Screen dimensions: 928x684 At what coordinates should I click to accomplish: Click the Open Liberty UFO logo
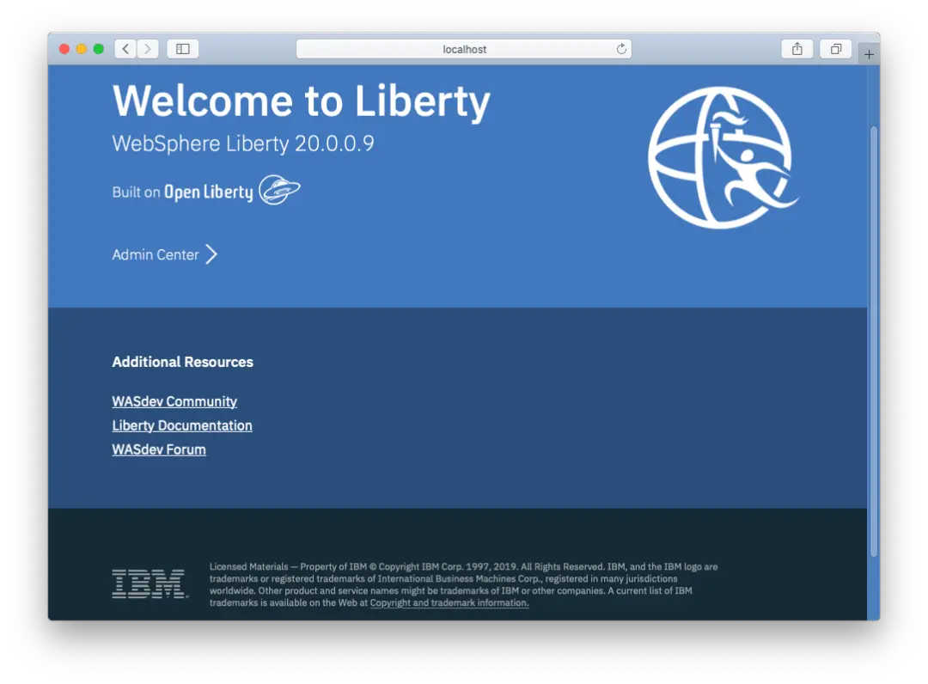pos(279,190)
